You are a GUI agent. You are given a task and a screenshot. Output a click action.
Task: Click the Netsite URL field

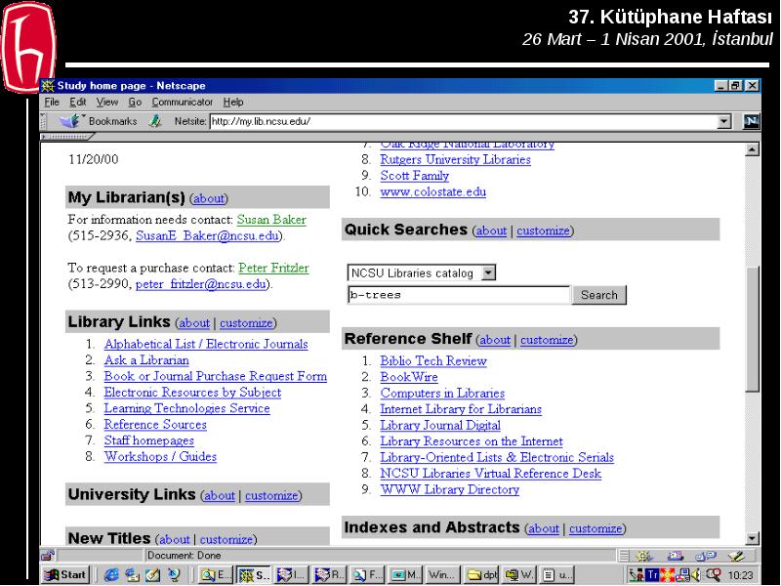coord(463,121)
